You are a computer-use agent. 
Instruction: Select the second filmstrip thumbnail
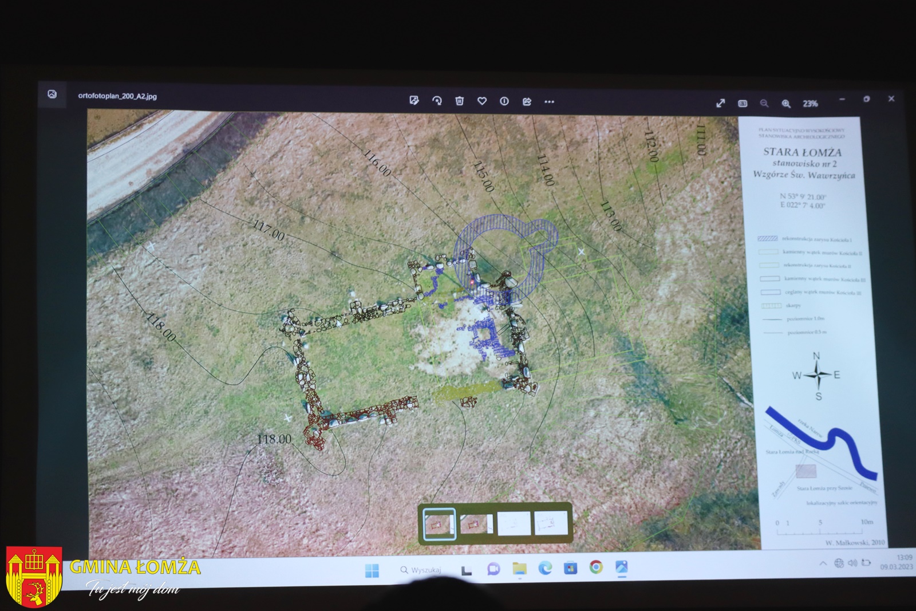476,524
